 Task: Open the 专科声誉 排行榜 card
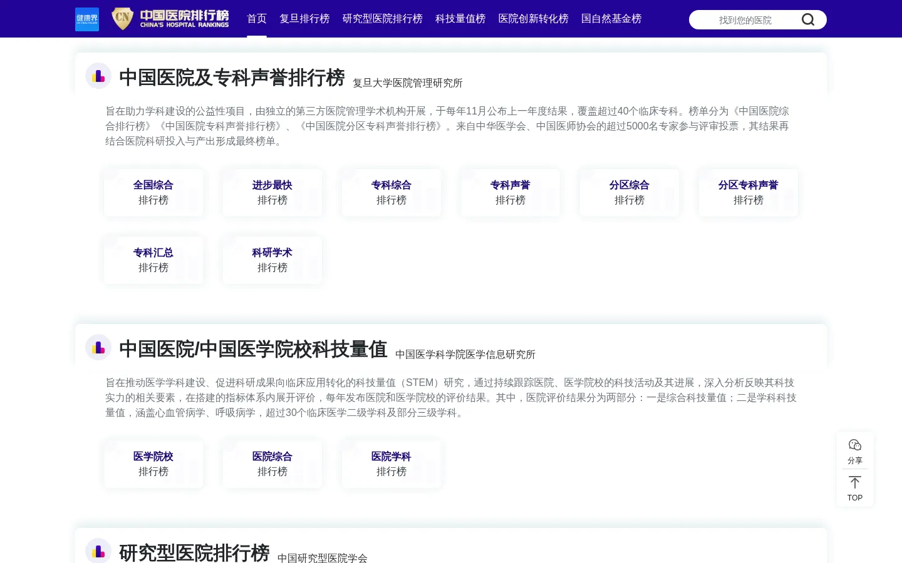click(x=511, y=193)
